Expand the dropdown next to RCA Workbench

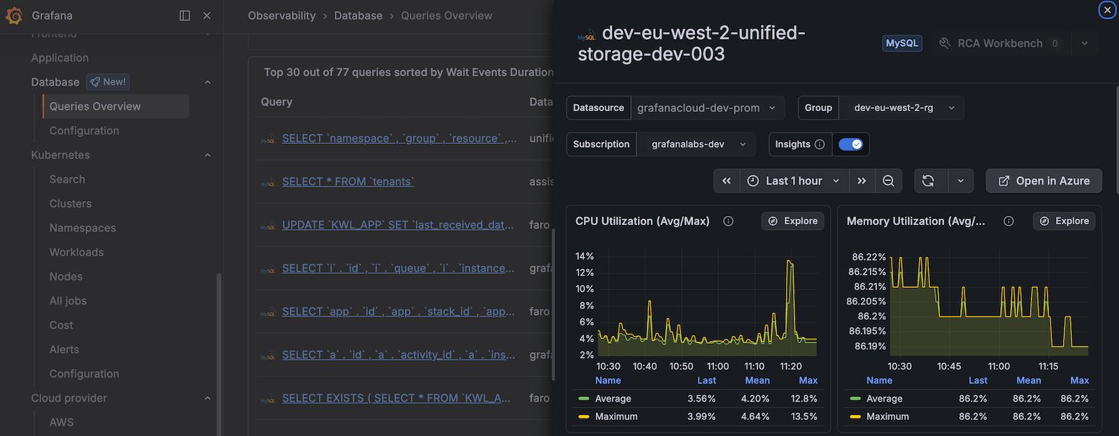click(1085, 43)
